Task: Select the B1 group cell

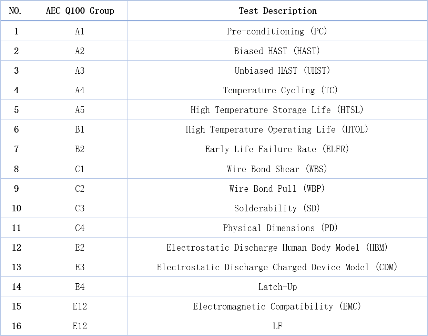Action: pyautogui.click(x=80, y=129)
